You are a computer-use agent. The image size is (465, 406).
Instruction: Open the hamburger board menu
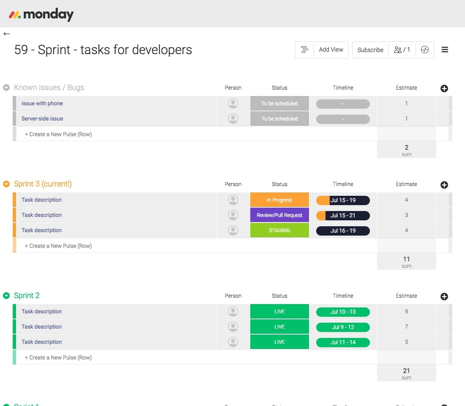(x=445, y=49)
